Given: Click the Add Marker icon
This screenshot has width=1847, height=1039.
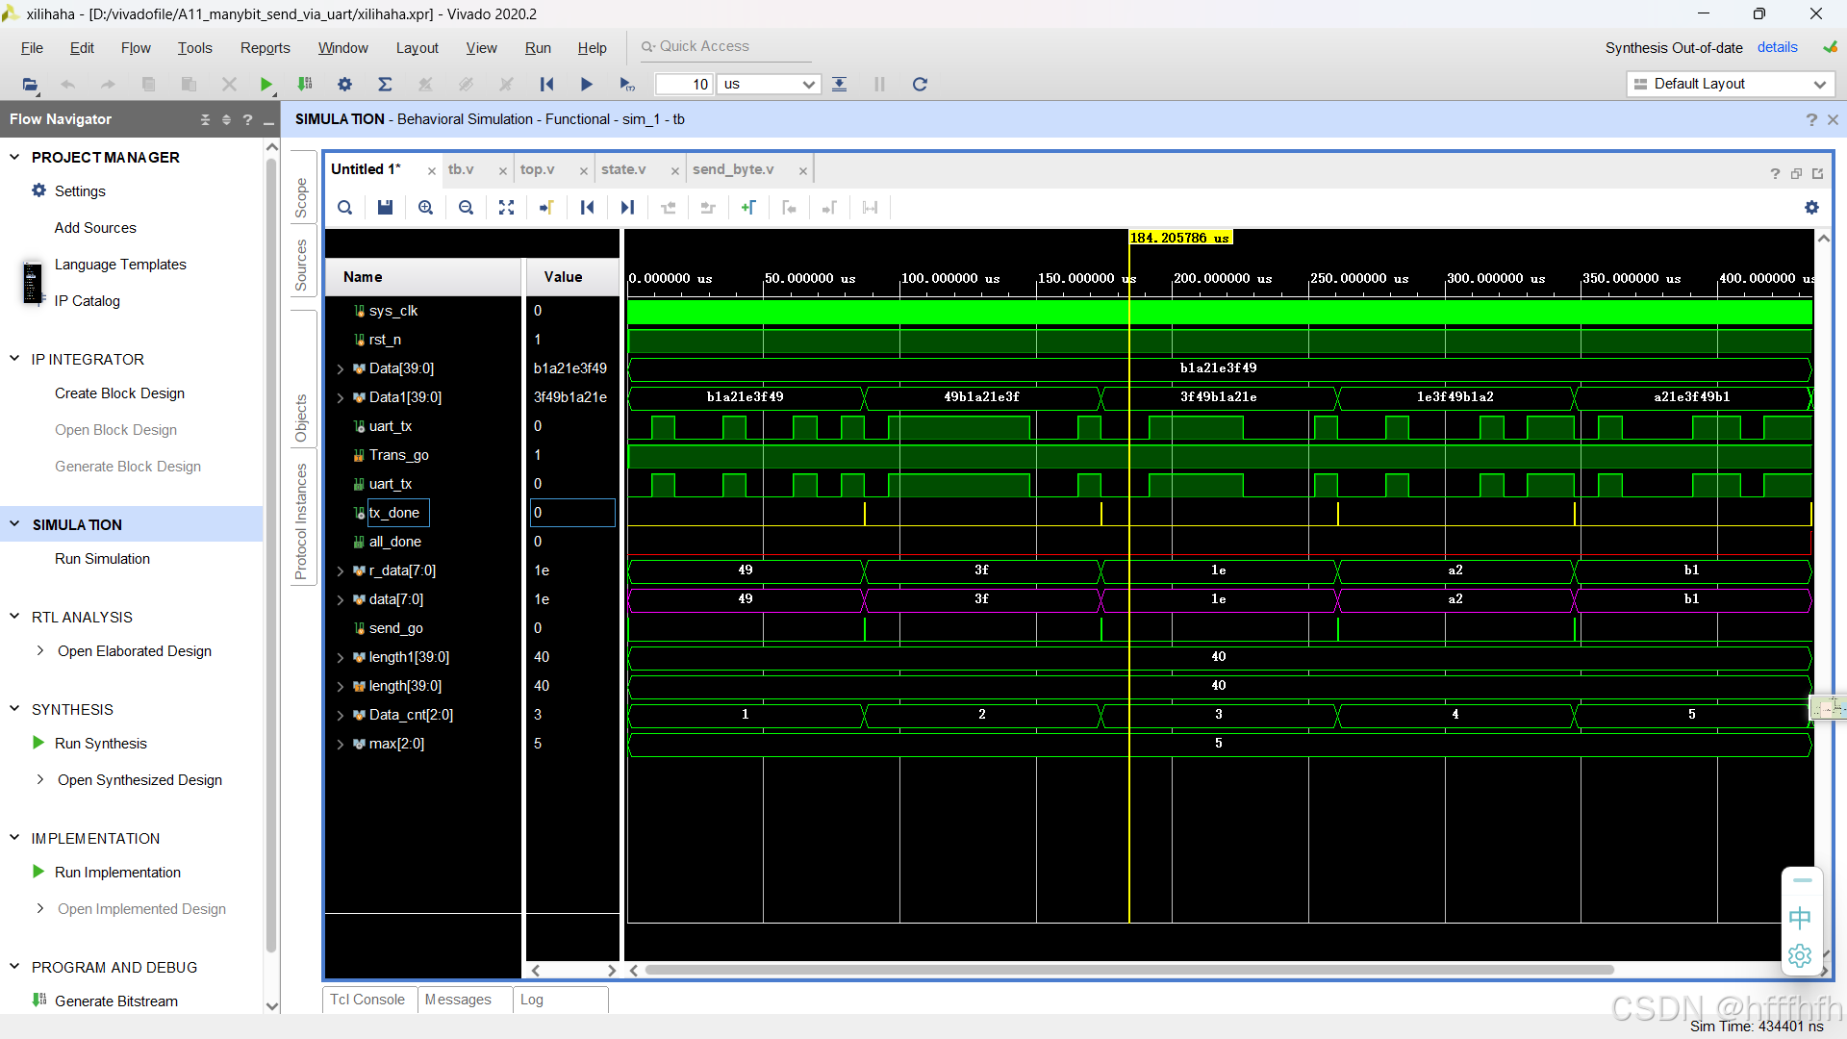Looking at the screenshot, I should click(x=748, y=207).
